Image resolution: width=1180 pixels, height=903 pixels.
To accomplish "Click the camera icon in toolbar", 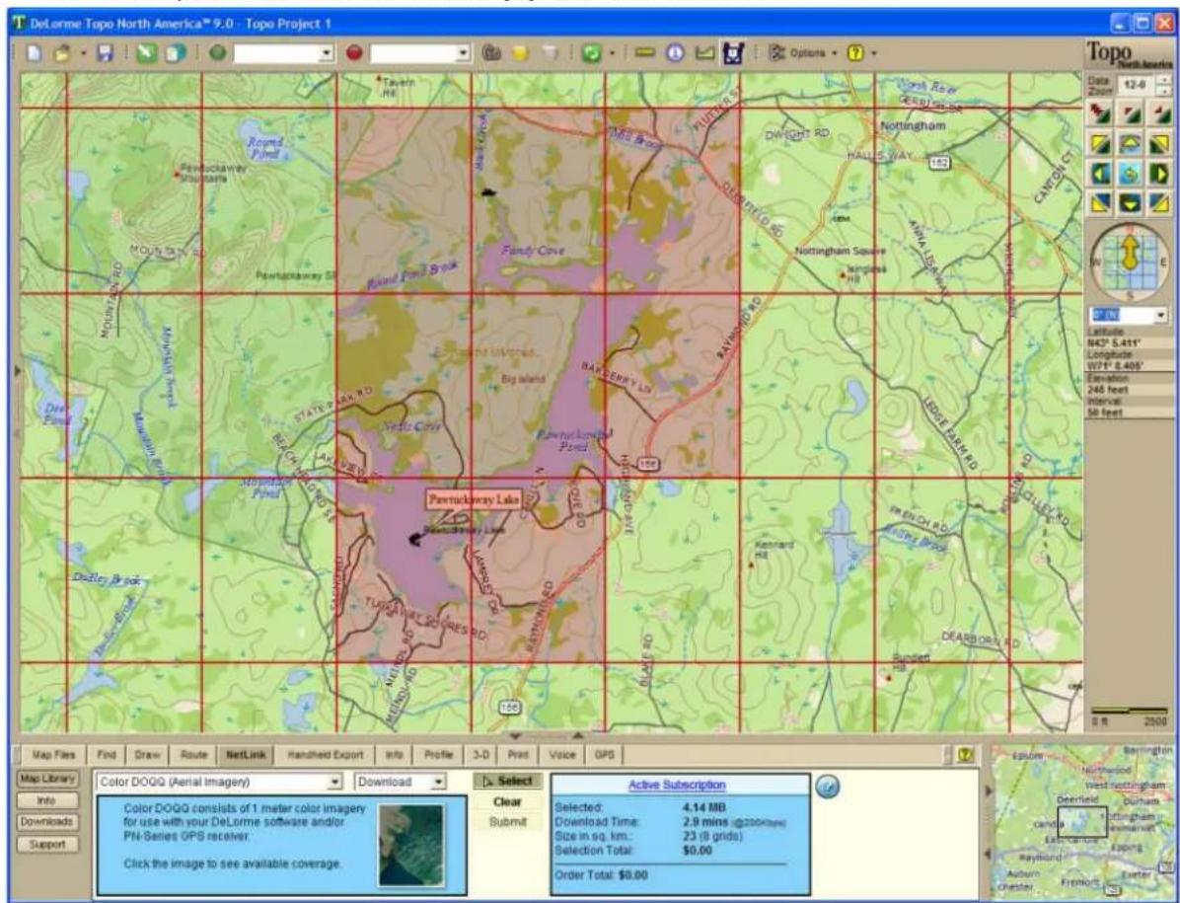I will (x=491, y=54).
